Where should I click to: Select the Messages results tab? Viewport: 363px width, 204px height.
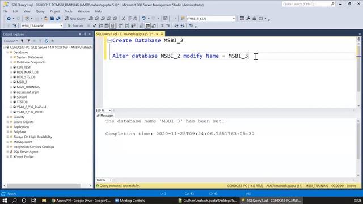coord(105,116)
